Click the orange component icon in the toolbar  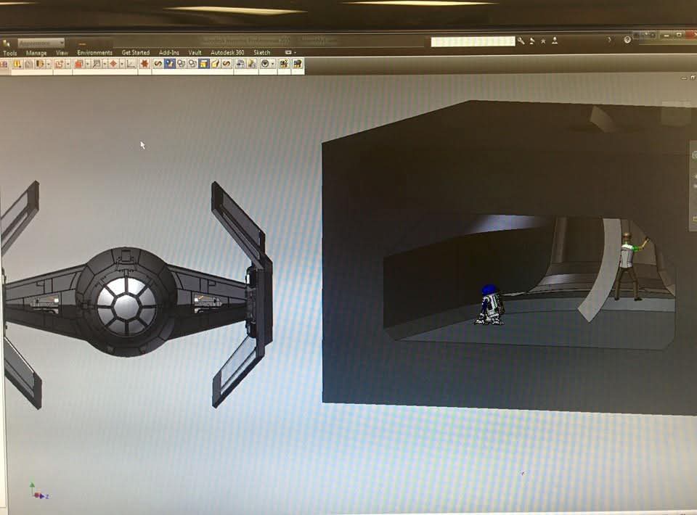(x=60, y=65)
